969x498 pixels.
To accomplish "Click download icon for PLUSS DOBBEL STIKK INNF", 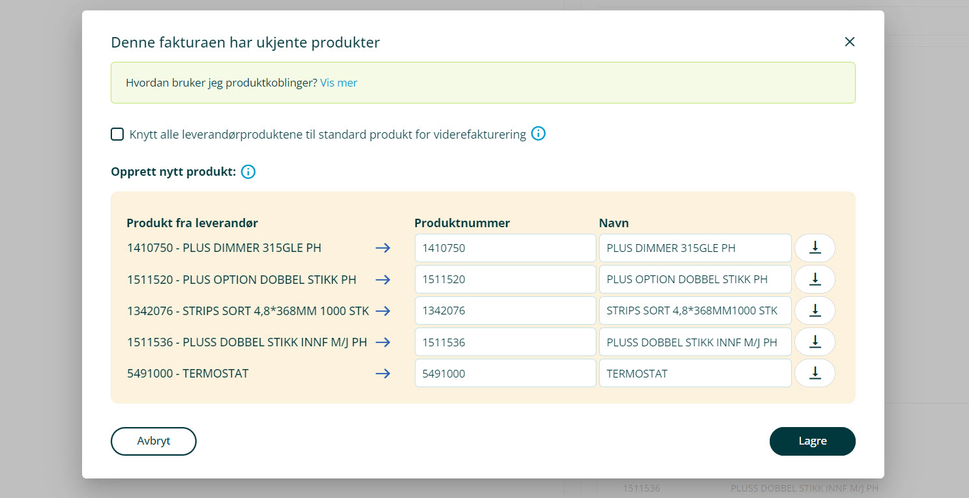I will coord(815,342).
